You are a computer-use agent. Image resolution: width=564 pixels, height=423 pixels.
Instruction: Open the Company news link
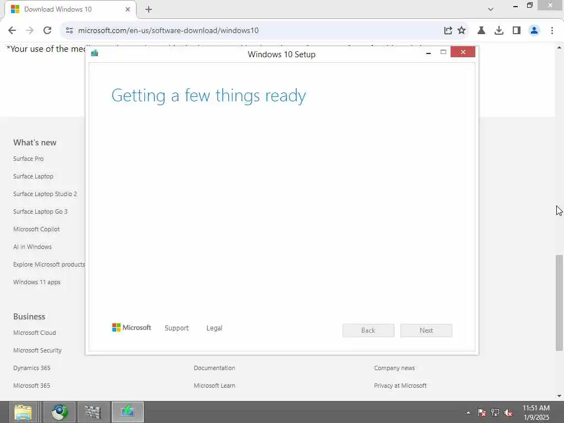pos(394,368)
